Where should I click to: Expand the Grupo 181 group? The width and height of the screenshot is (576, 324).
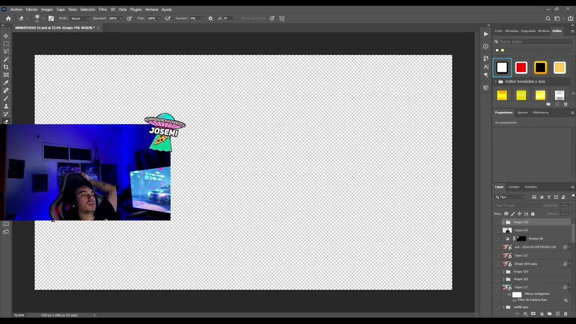pyautogui.click(x=504, y=279)
